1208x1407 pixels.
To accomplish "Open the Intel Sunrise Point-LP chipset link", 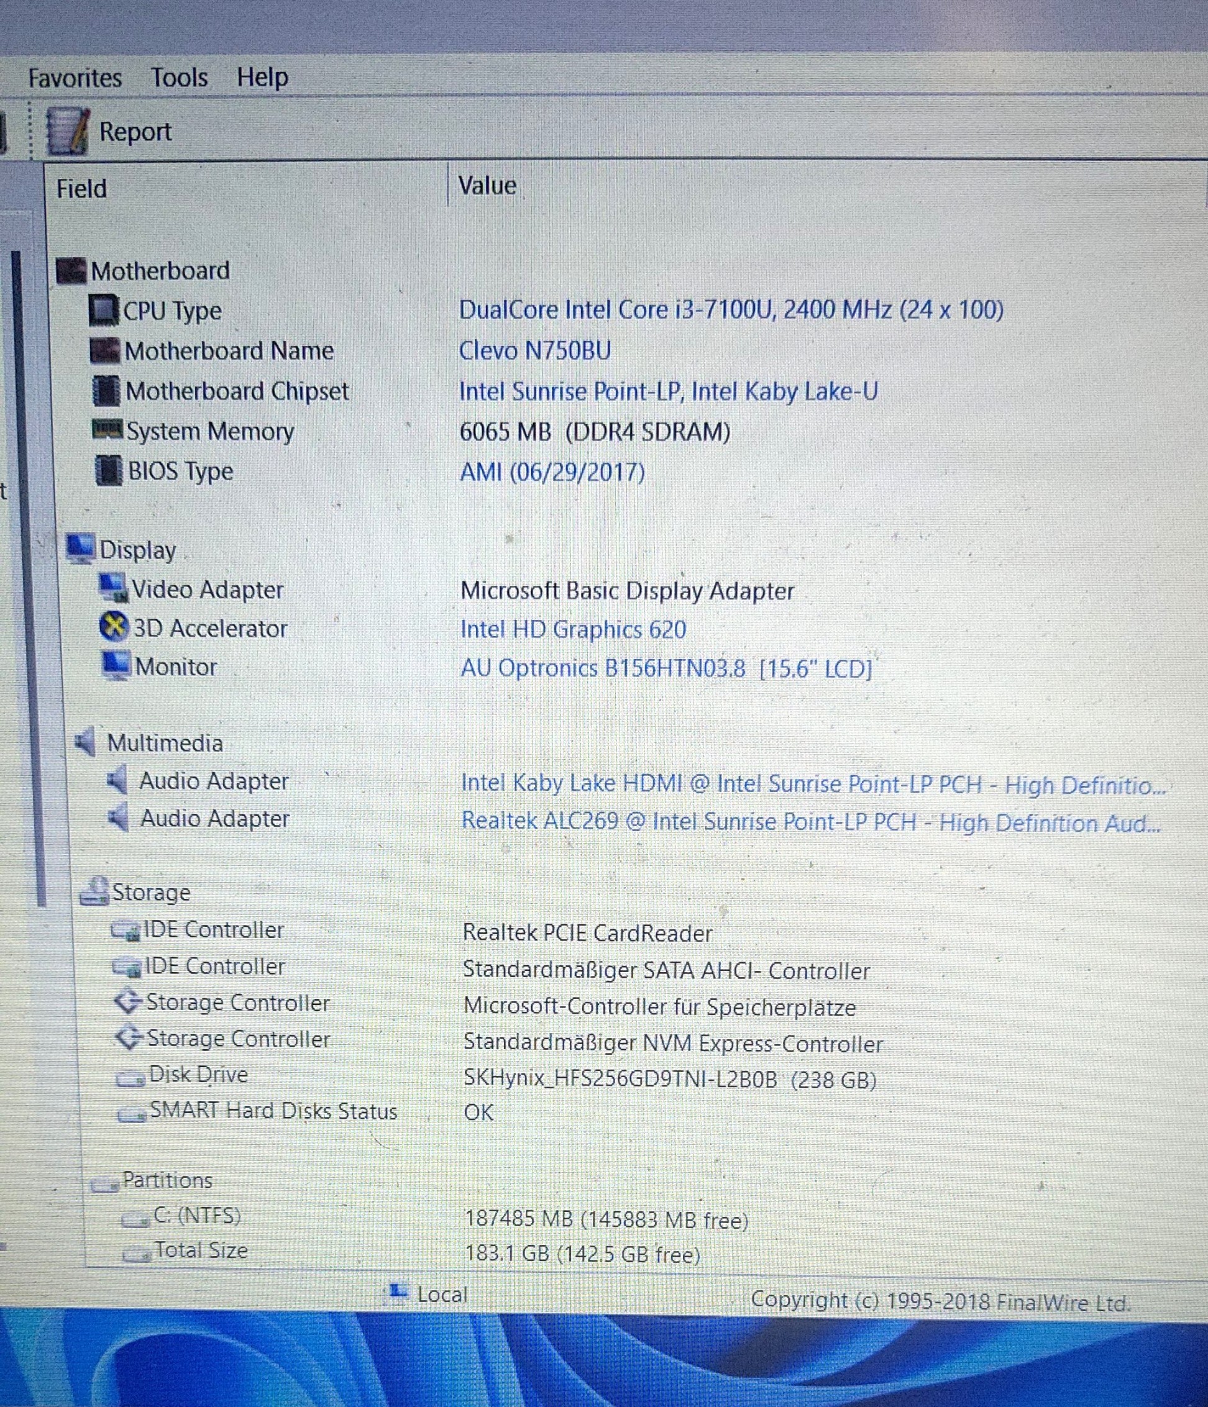I will click(669, 391).
